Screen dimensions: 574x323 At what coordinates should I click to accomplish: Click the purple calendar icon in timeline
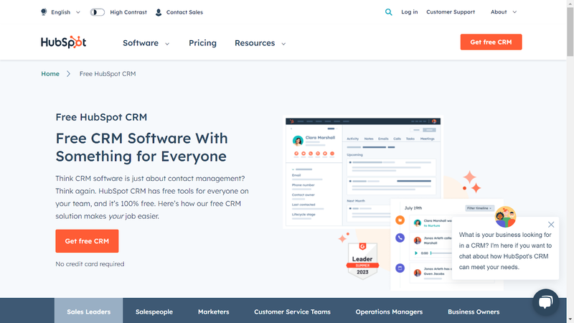(400, 268)
